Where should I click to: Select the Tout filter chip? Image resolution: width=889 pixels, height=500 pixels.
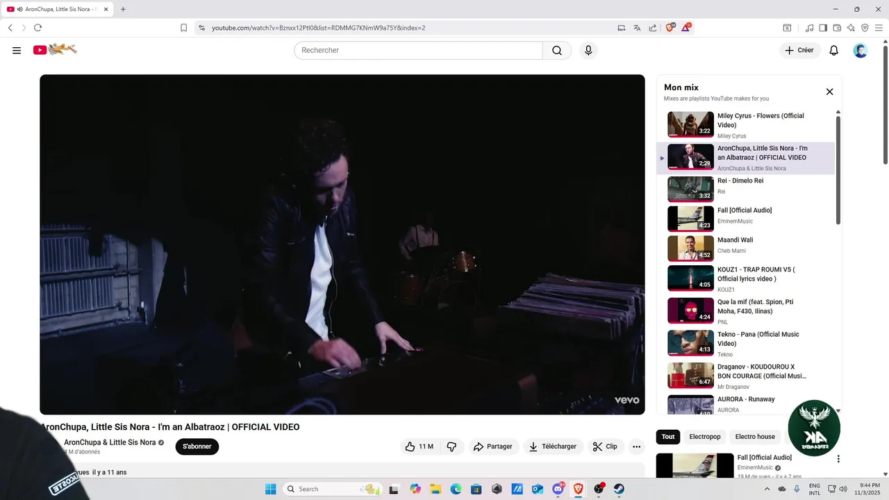coord(668,437)
